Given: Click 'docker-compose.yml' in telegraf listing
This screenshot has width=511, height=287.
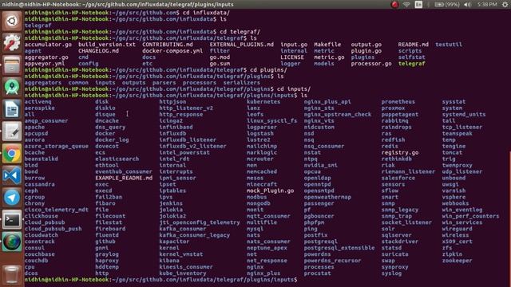Looking at the screenshot, I should (x=172, y=51).
